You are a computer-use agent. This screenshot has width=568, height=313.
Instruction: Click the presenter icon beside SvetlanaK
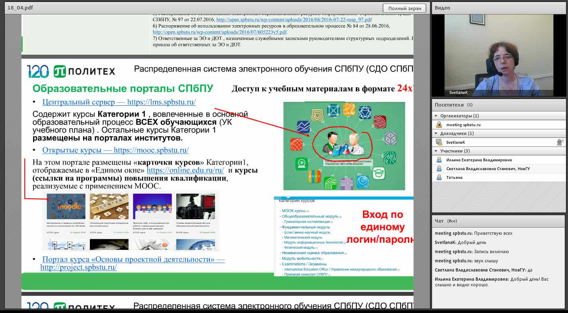tap(439, 142)
